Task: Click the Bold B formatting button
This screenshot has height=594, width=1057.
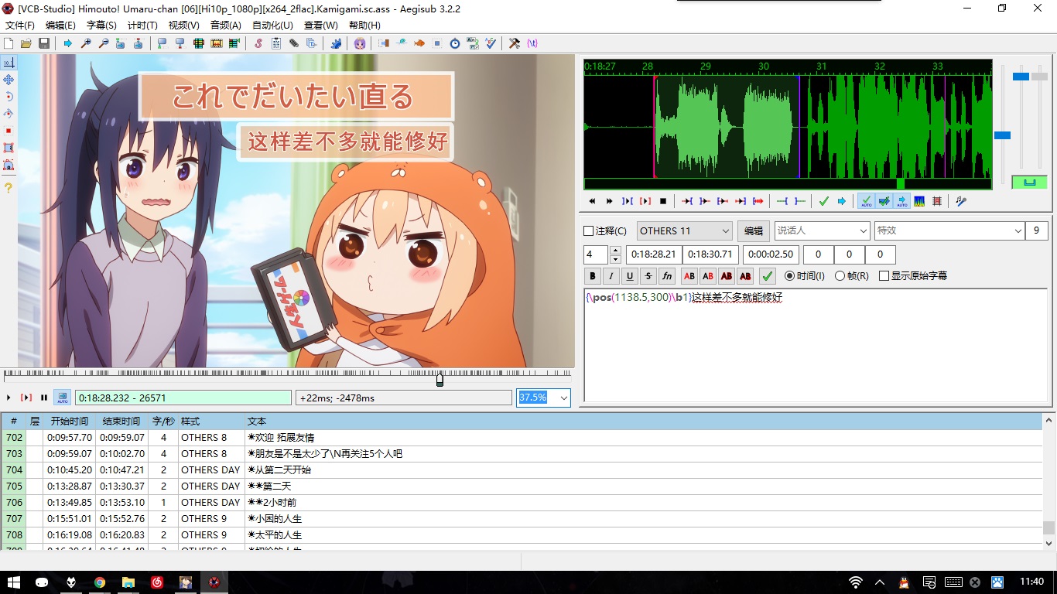Action: pyautogui.click(x=593, y=275)
